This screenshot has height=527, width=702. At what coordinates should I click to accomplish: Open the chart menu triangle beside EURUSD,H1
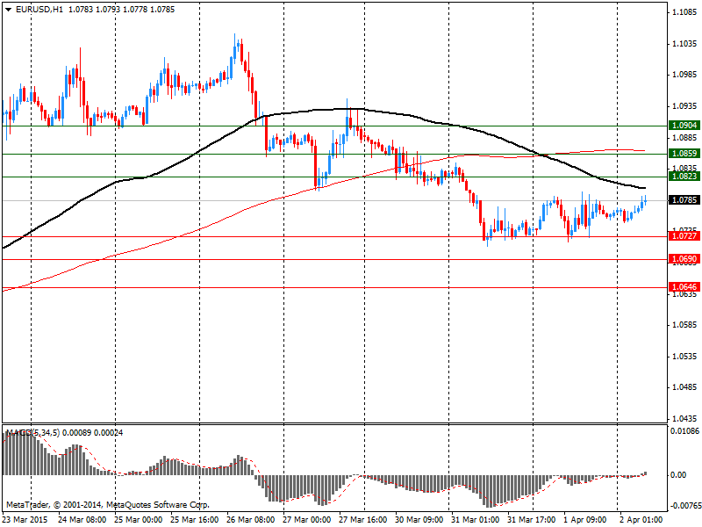coord(8,10)
